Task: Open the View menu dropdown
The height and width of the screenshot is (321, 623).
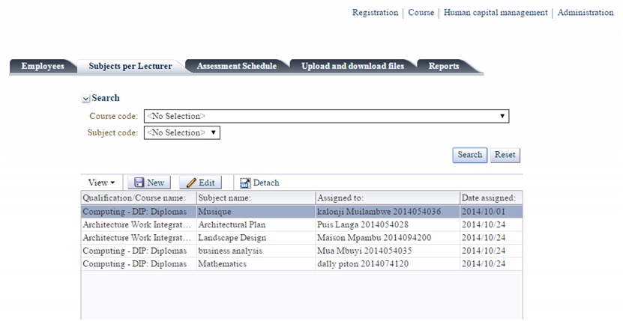Action: 101,183
